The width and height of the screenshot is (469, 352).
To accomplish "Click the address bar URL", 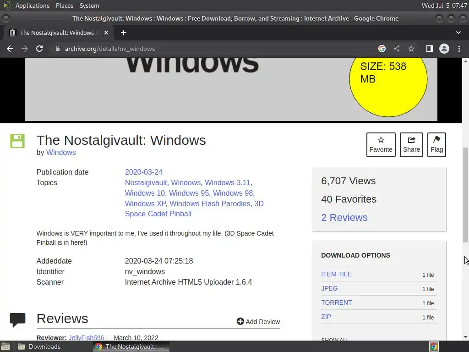I will pyautogui.click(x=110, y=49).
